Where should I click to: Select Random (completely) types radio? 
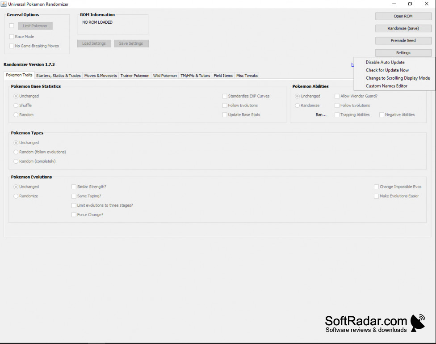pos(16,161)
